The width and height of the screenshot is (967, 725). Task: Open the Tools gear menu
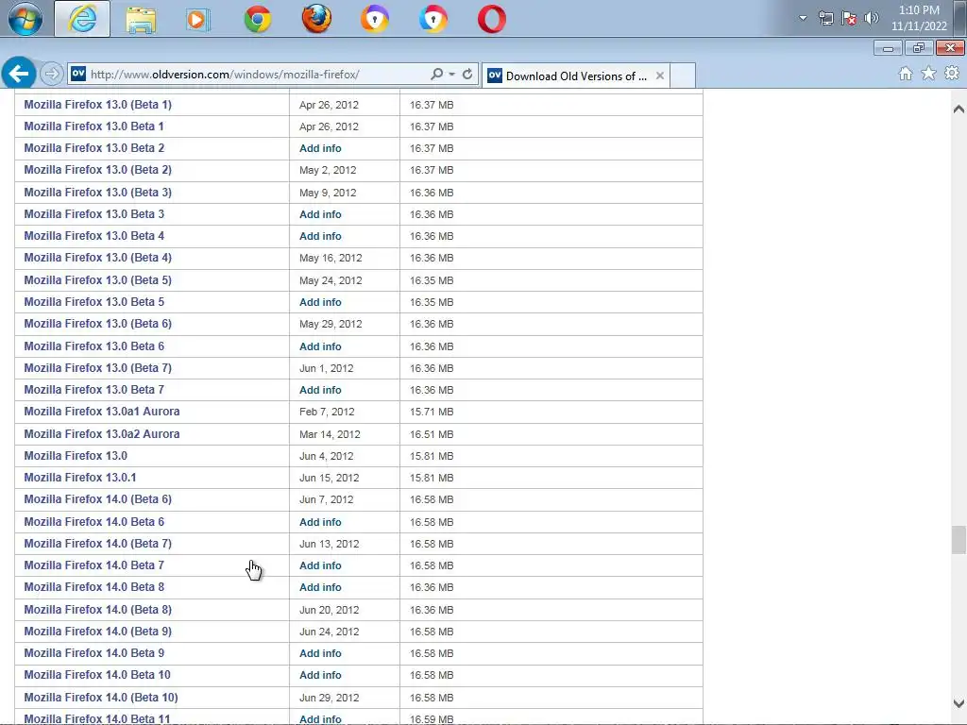tap(952, 74)
